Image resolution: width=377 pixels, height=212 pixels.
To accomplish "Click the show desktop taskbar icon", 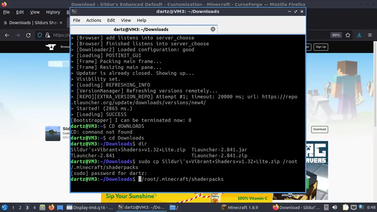I will pos(60,207).
